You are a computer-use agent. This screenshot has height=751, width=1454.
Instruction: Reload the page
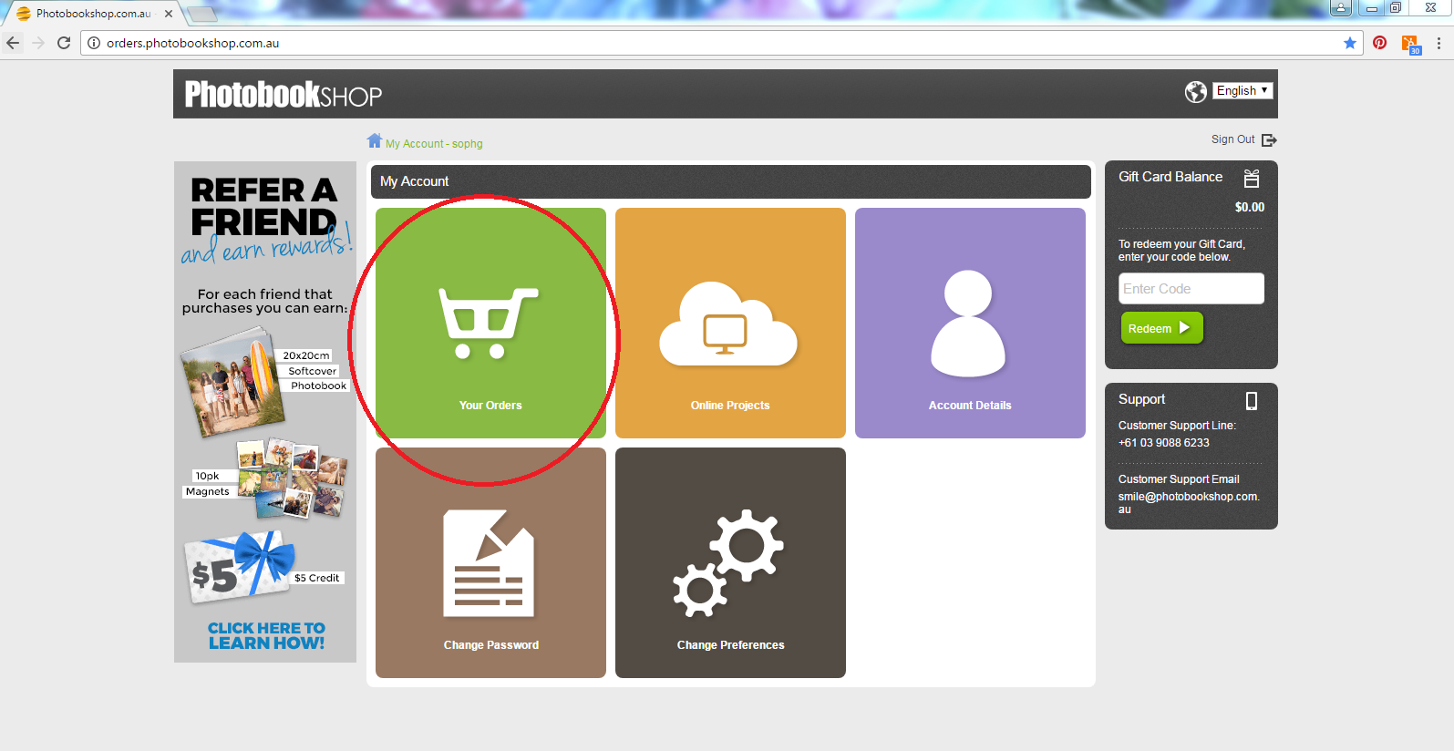(64, 43)
